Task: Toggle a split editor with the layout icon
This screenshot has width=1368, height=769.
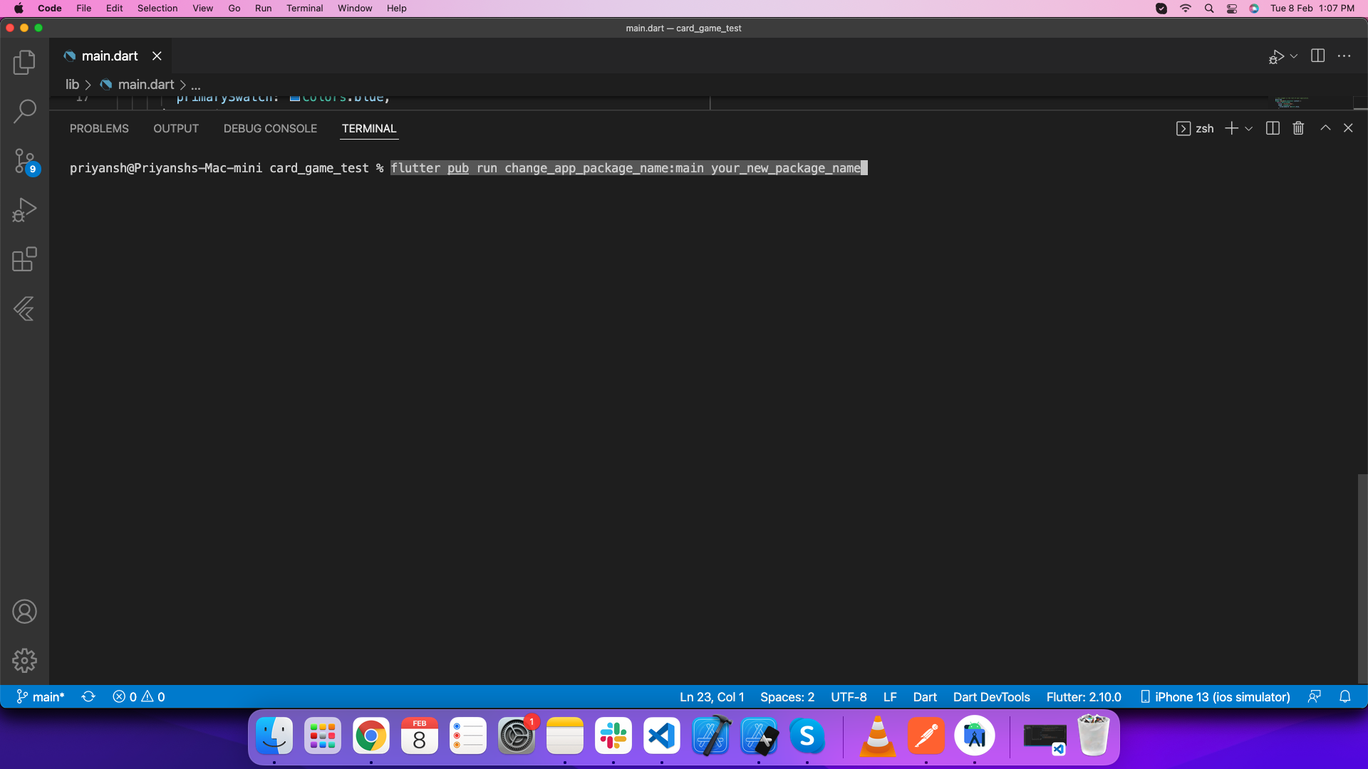Action: point(1318,56)
